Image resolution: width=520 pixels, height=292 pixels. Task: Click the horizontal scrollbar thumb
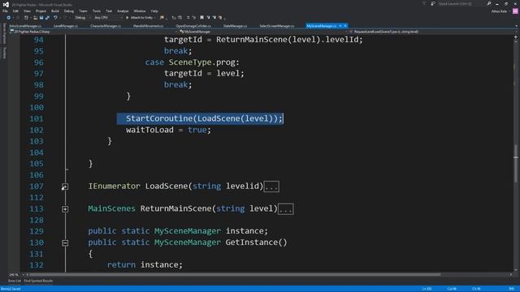tap(235, 274)
